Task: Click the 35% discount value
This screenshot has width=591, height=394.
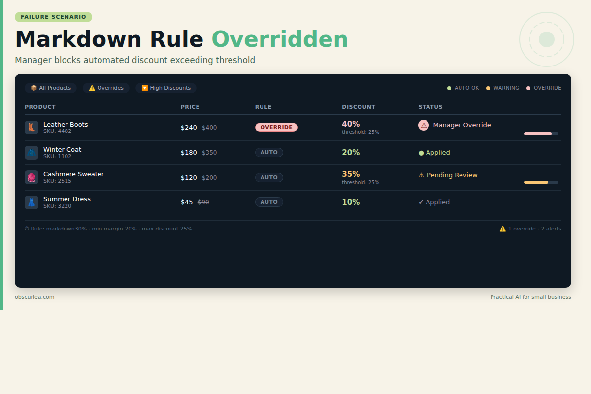Action: tap(351, 174)
